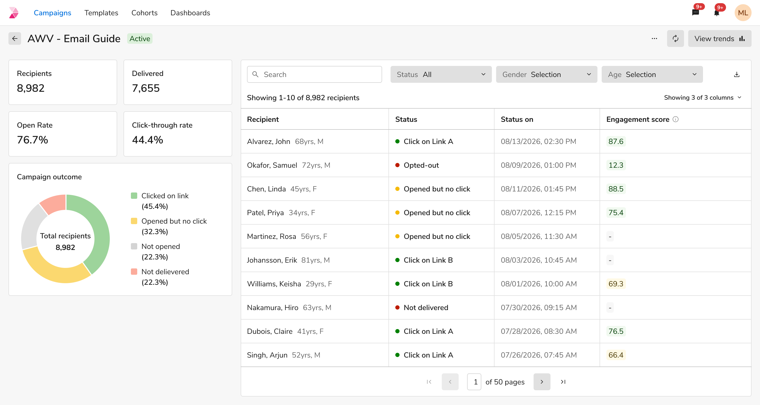This screenshot has height=405, width=760.
Task: Click the AWV - Email Guide title
Action: [x=74, y=38]
